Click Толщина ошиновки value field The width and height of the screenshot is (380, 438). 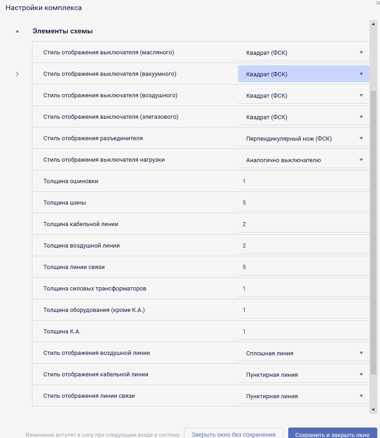click(x=303, y=181)
